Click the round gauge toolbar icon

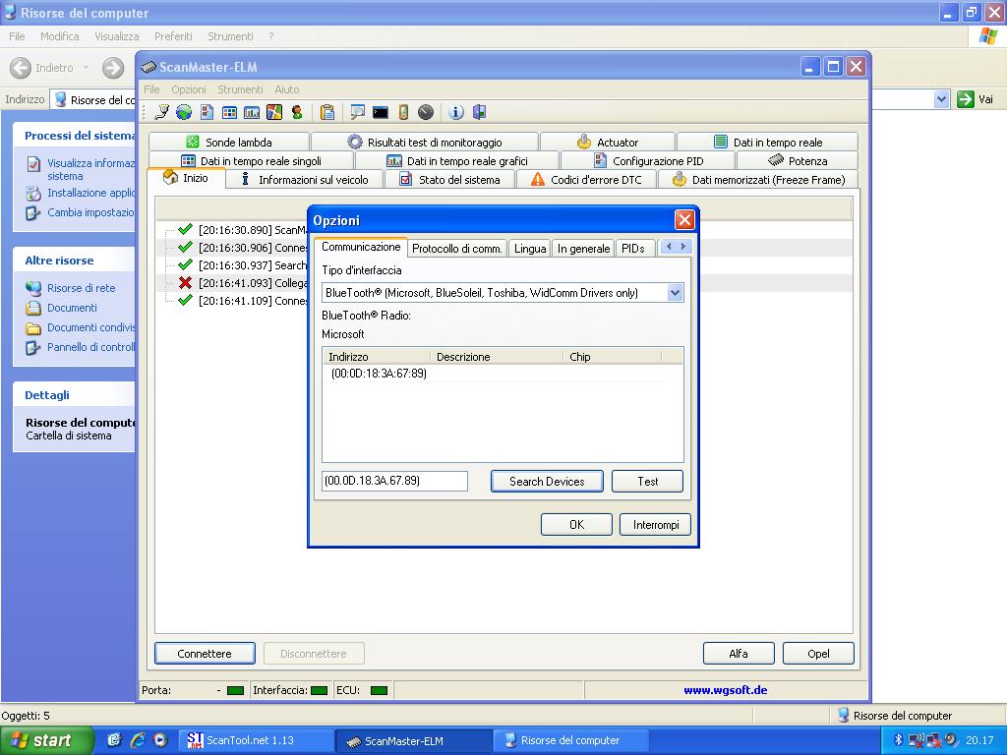coord(426,112)
